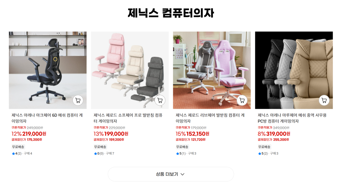Open the black mesh 아크체어 product image
The width and height of the screenshot is (339, 182).
(48, 70)
